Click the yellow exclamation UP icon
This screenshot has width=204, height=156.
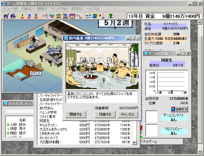tap(22, 16)
